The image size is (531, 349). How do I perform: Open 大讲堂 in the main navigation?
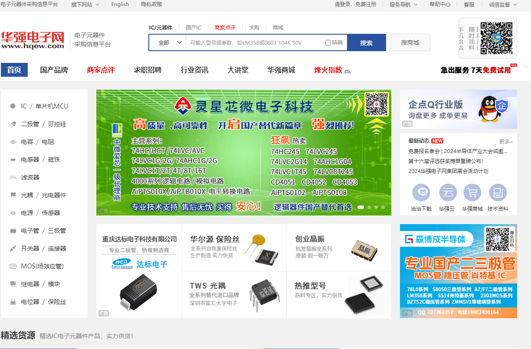(x=238, y=70)
